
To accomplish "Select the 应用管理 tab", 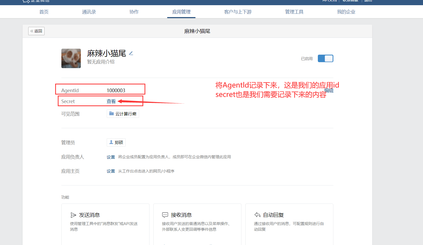I will 181,12.
